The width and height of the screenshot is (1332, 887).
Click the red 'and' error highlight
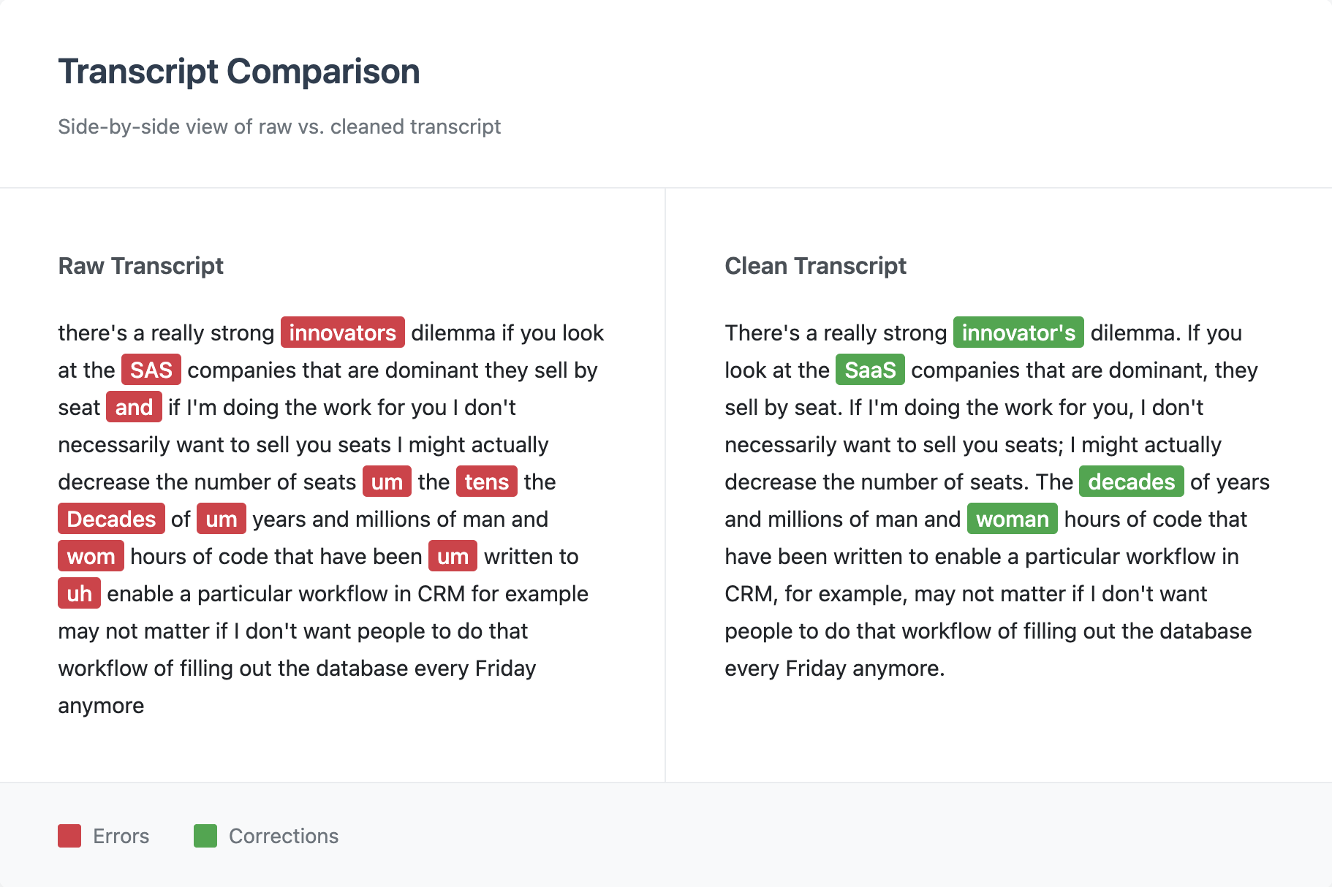(x=134, y=407)
